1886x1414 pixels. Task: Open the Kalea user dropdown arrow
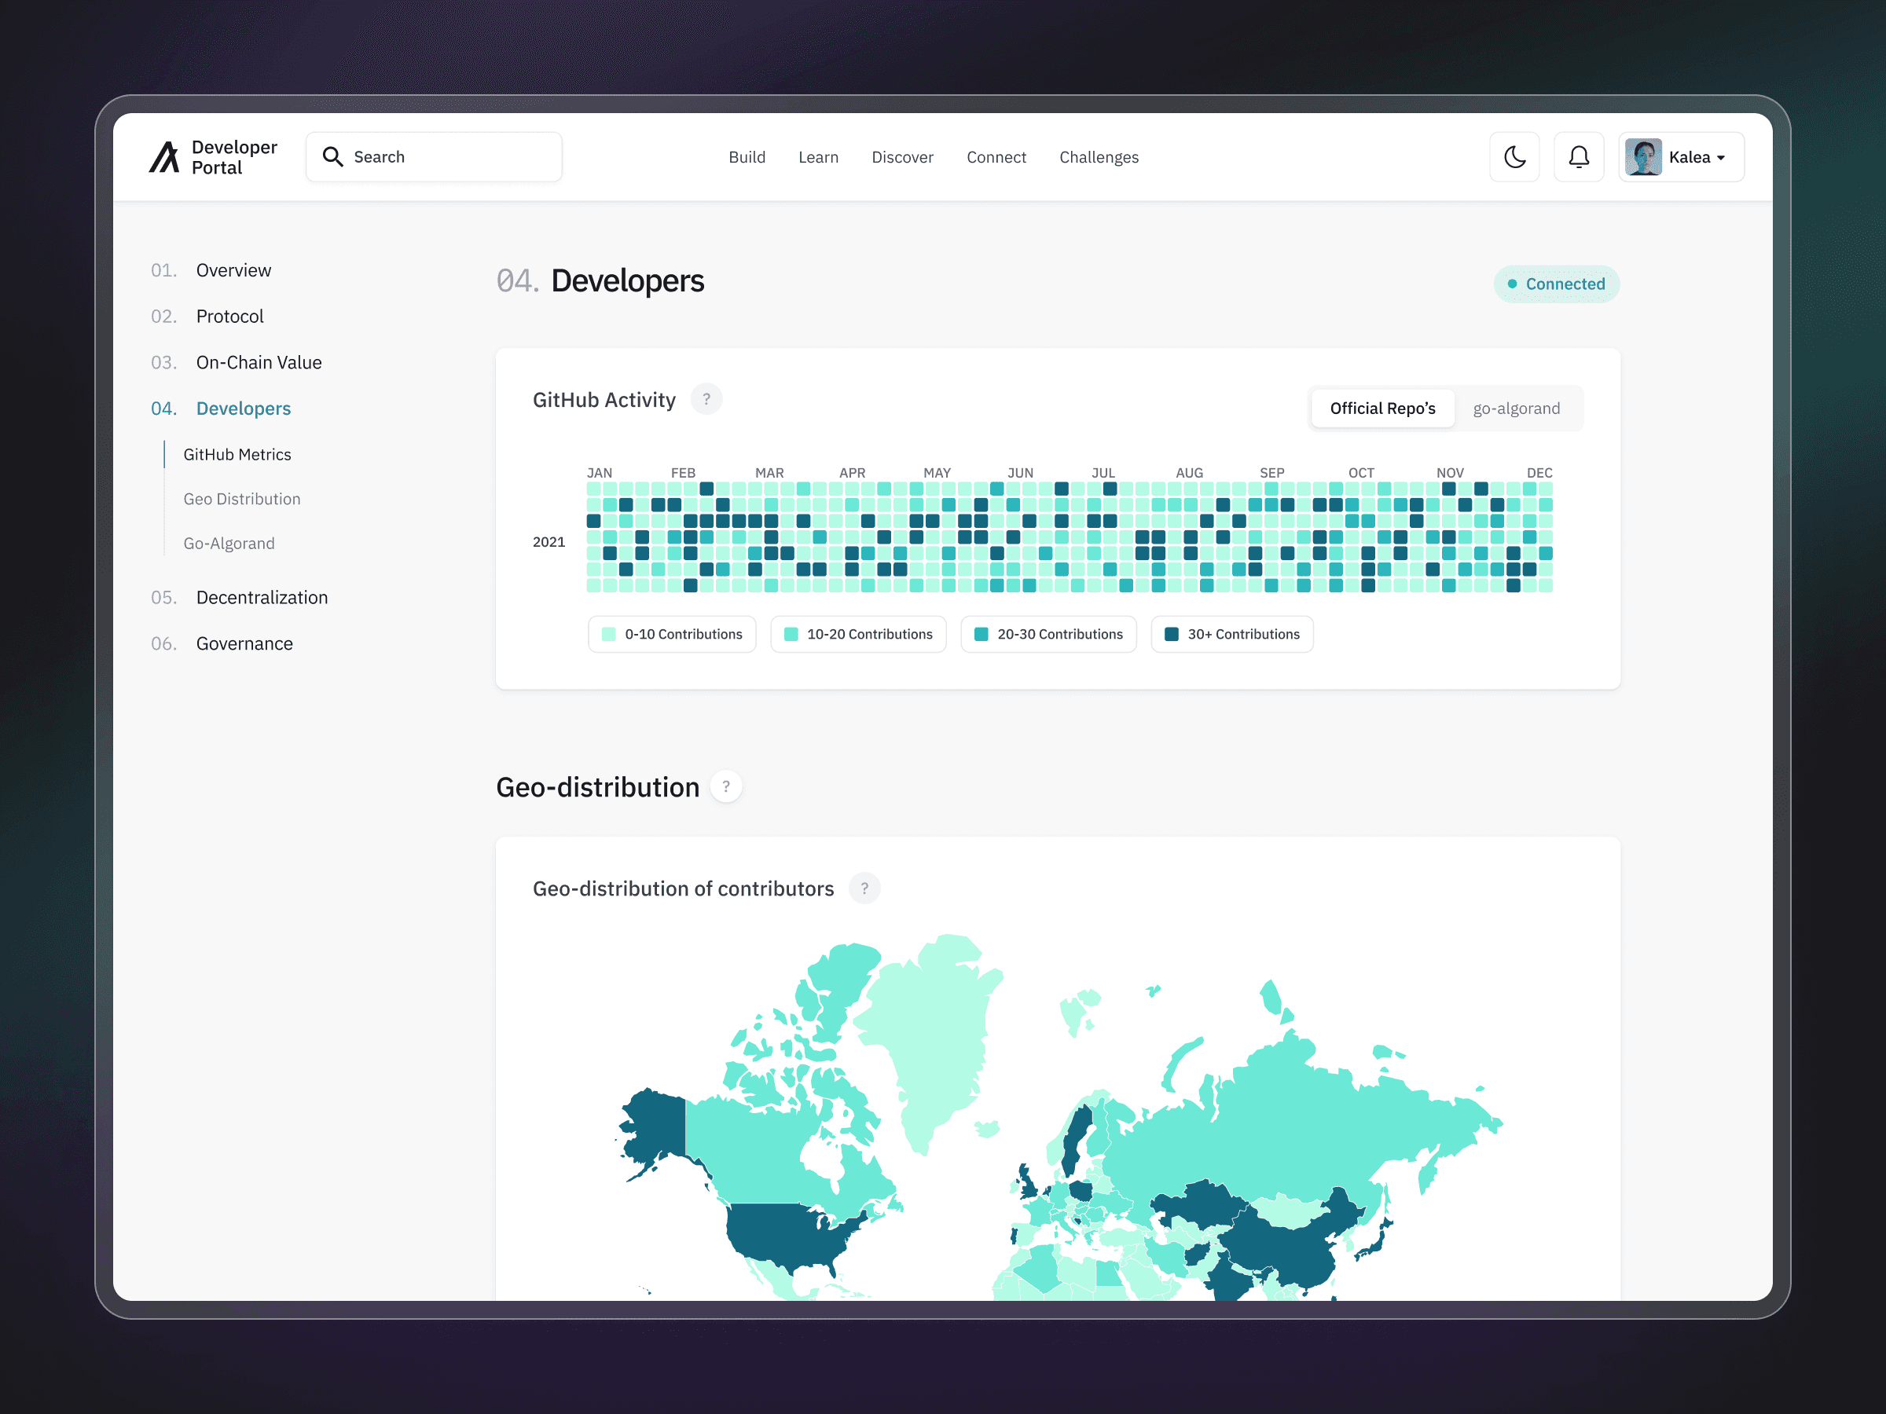[x=1721, y=158]
